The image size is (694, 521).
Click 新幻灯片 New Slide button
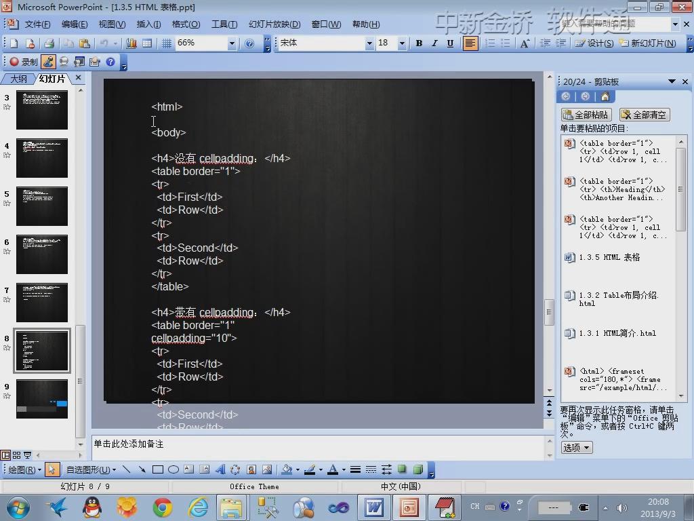648,43
